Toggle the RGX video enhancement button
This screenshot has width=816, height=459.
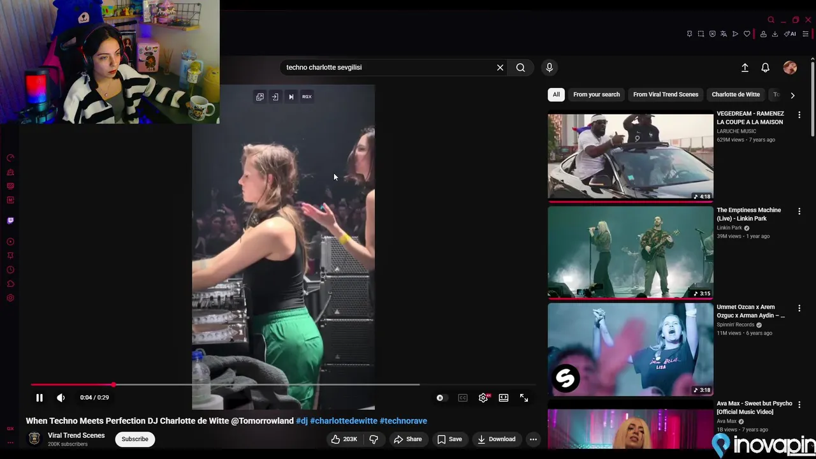click(307, 97)
